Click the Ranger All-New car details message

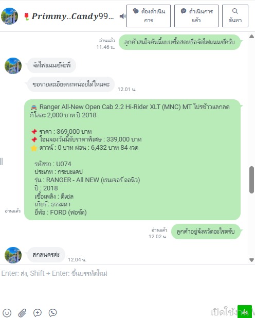coord(132,160)
